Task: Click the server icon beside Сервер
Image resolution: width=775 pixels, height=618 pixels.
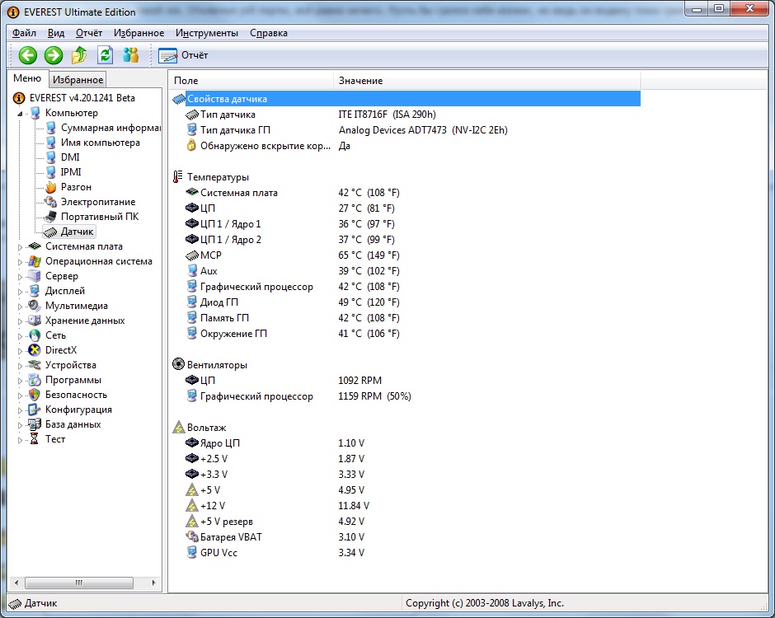Action: [x=35, y=276]
